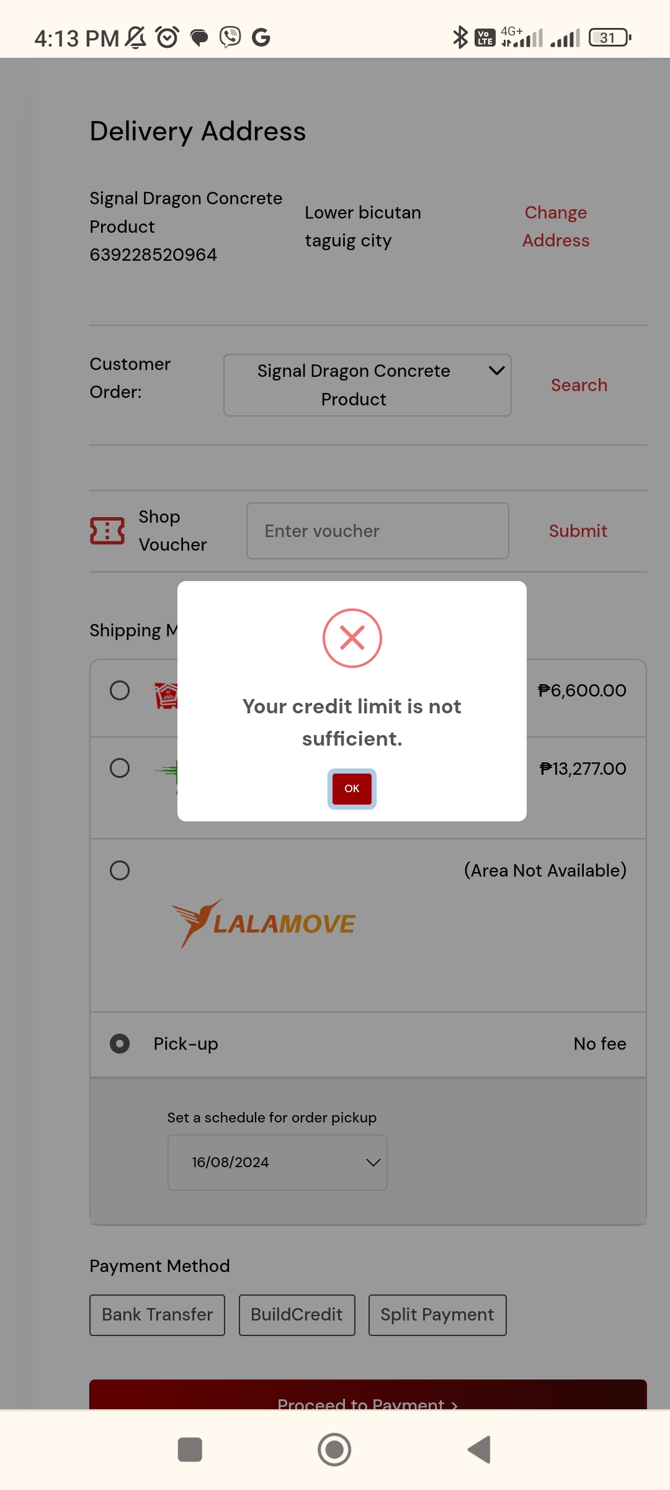Tap Android home circle button

tap(334, 1450)
